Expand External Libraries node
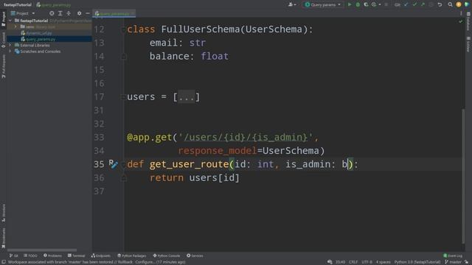This screenshot has height=265, width=472. (x=10, y=45)
